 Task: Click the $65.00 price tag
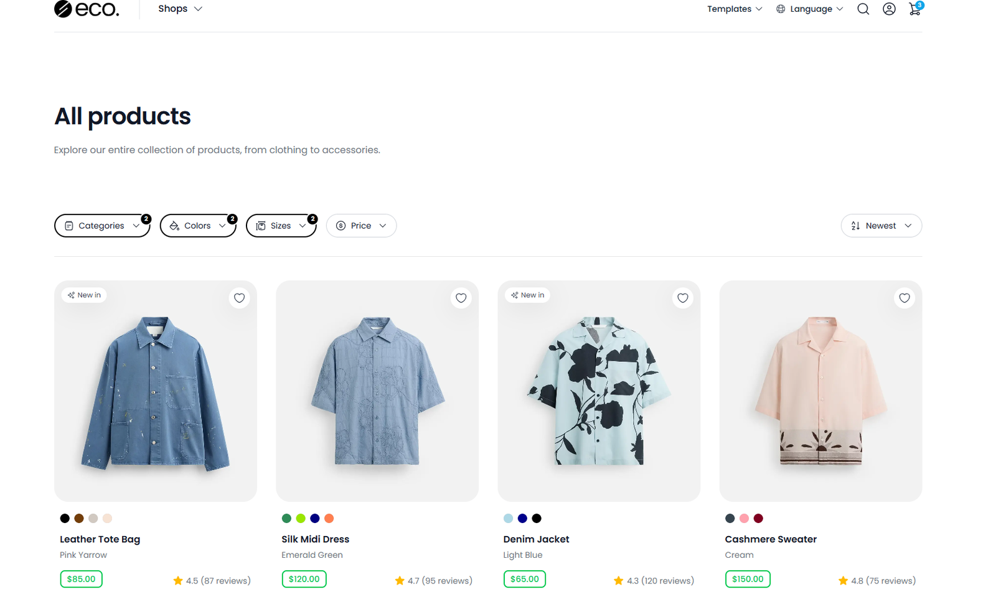coord(525,579)
